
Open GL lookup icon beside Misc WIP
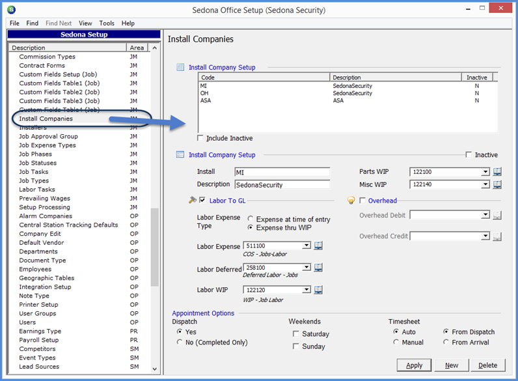[497, 184]
